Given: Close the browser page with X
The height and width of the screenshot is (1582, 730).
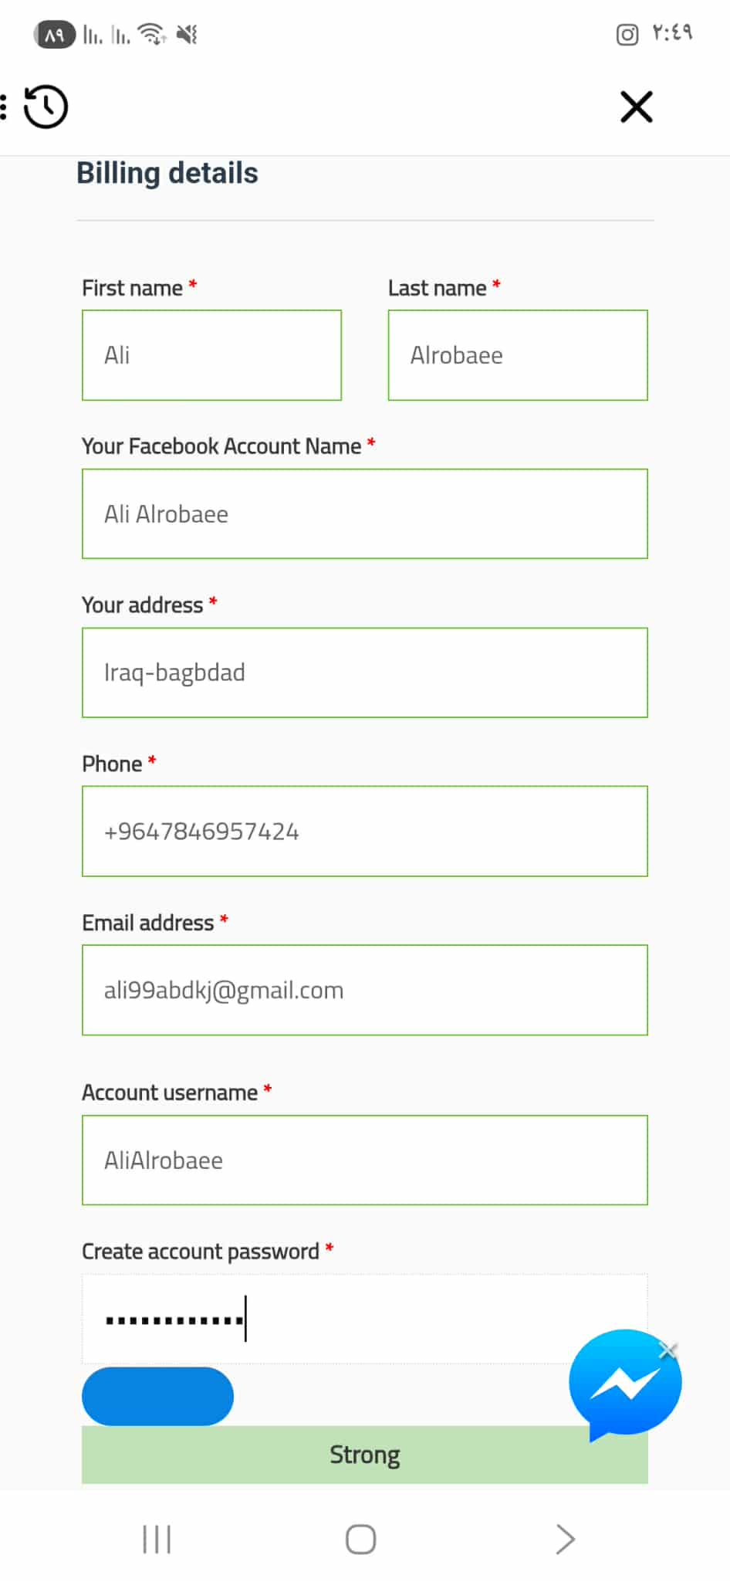Looking at the screenshot, I should pyautogui.click(x=637, y=107).
